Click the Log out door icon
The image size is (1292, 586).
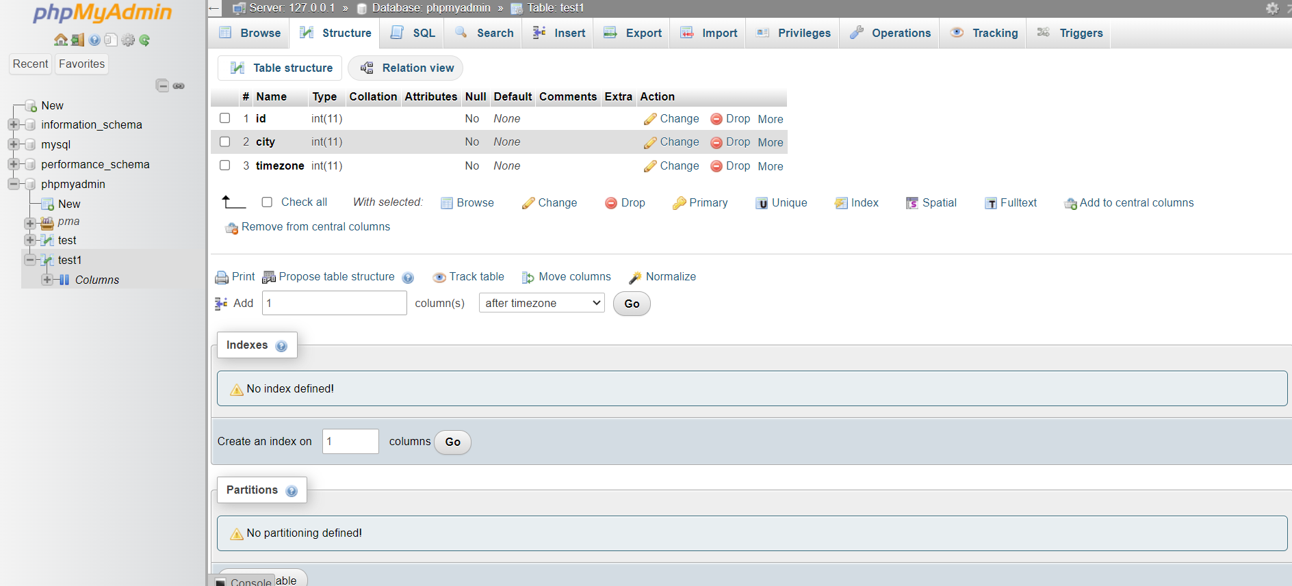pyautogui.click(x=78, y=40)
